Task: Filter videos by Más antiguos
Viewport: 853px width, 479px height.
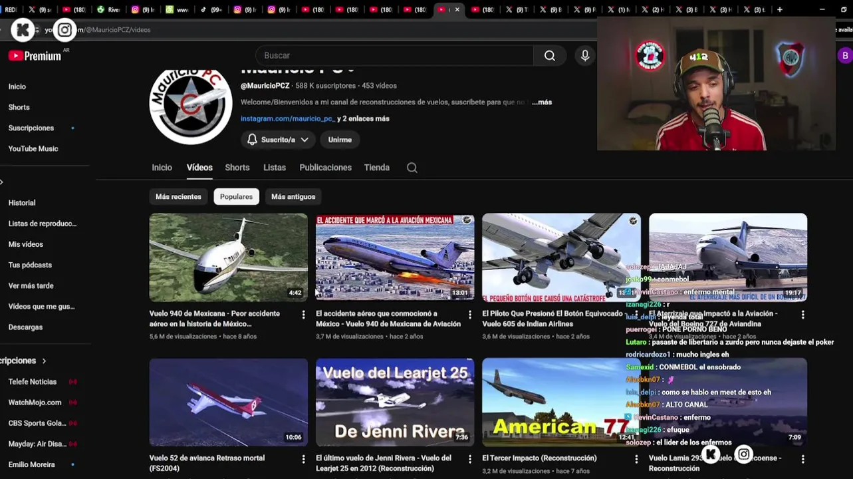Action: pyautogui.click(x=293, y=197)
